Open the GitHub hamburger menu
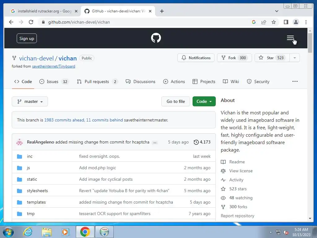Viewport: 317px width, 238px height. point(290,38)
